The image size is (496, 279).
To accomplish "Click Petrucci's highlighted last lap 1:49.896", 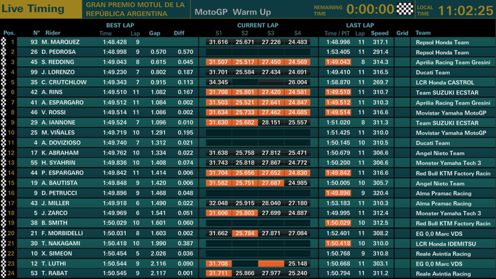I will coord(338,193).
